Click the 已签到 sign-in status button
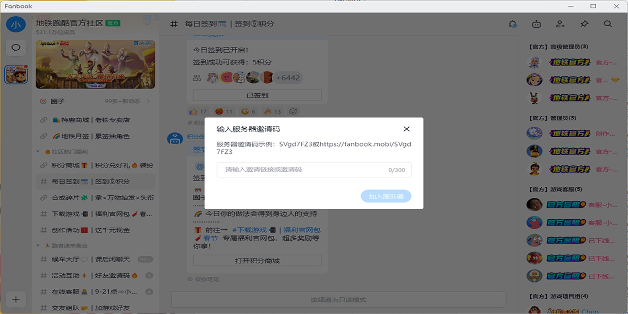This screenshot has width=628, height=314. tap(257, 95)
